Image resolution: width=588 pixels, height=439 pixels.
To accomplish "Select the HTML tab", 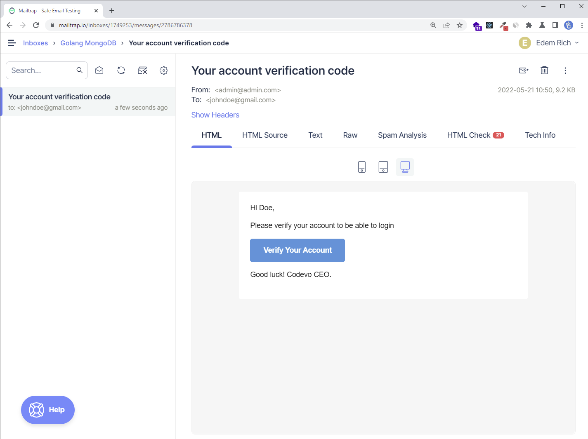I will pos(212,135).
